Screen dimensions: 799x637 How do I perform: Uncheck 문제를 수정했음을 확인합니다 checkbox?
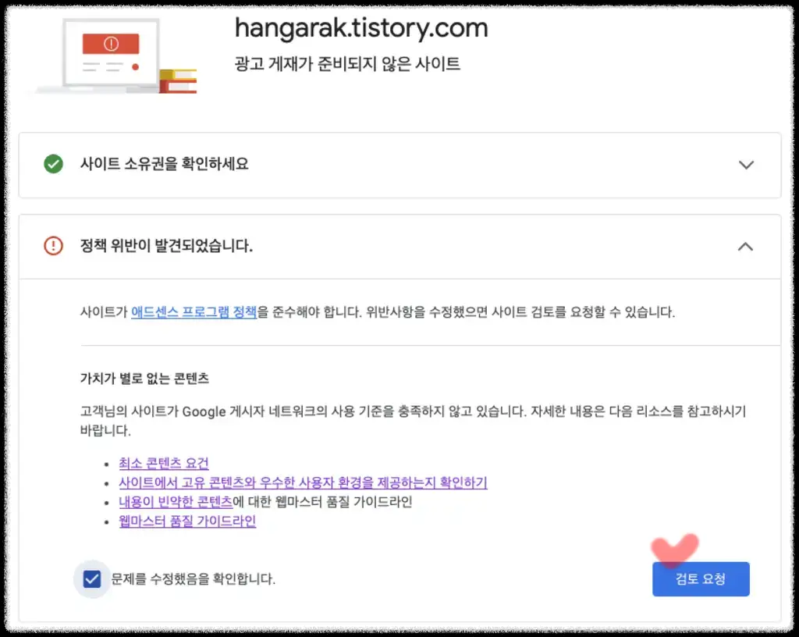tap(92, 579)
